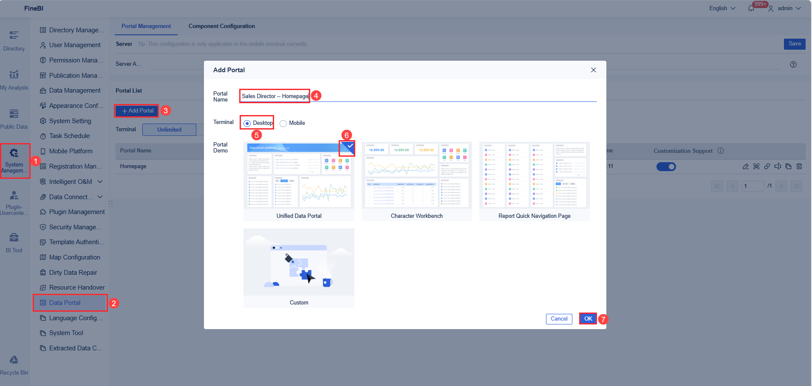Click edit pencil icon in Homepage row
The width and height of the screenshot is (812, 386).
[745, 166]
